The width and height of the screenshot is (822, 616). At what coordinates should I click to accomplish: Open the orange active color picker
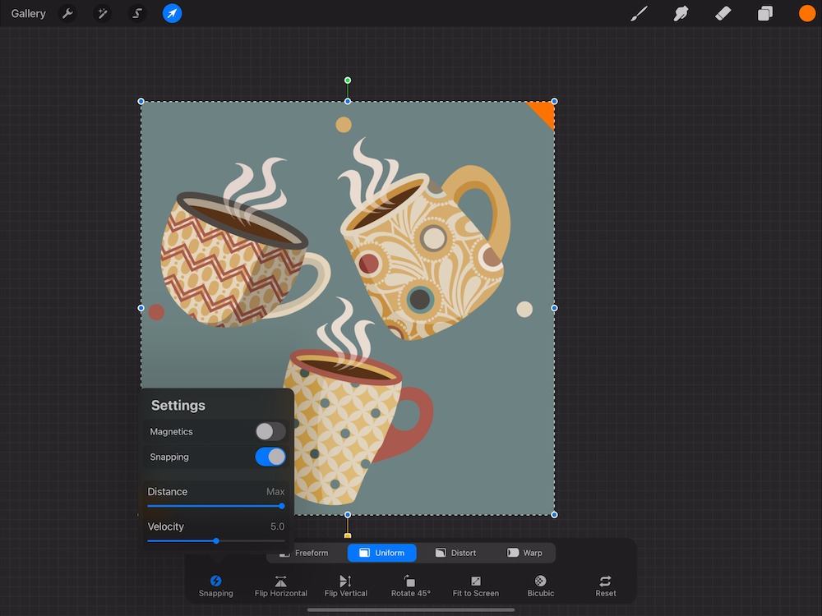pos(806,14)
